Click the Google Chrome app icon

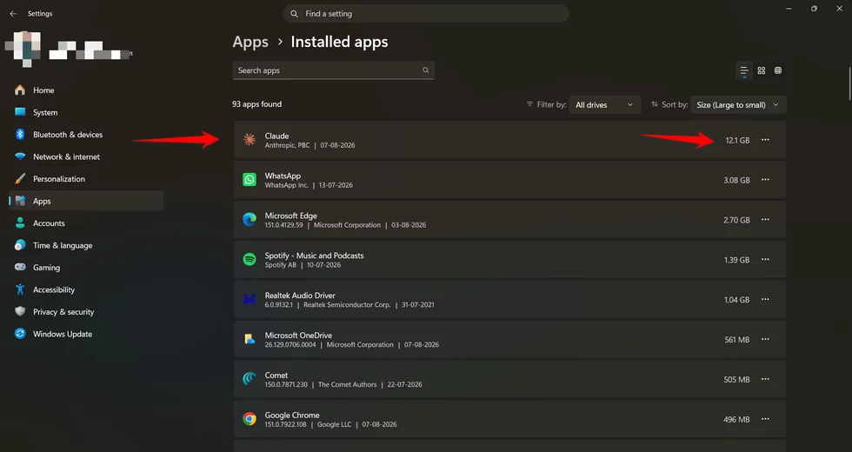pos(250,419)
